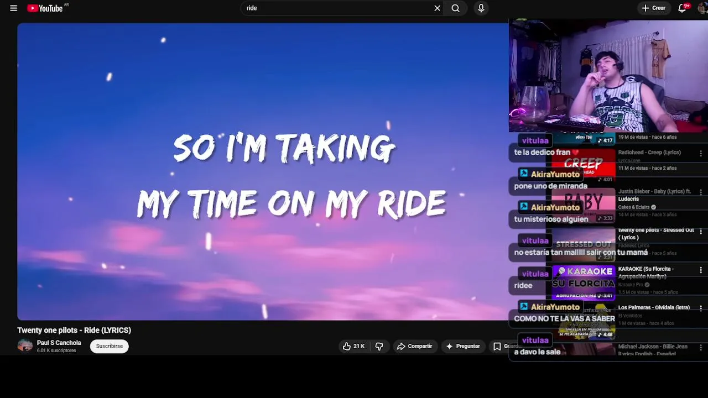Like the video with 21 K thumbs-up
The height and width of the screenshot is (398, 708).
pos(353,346)
